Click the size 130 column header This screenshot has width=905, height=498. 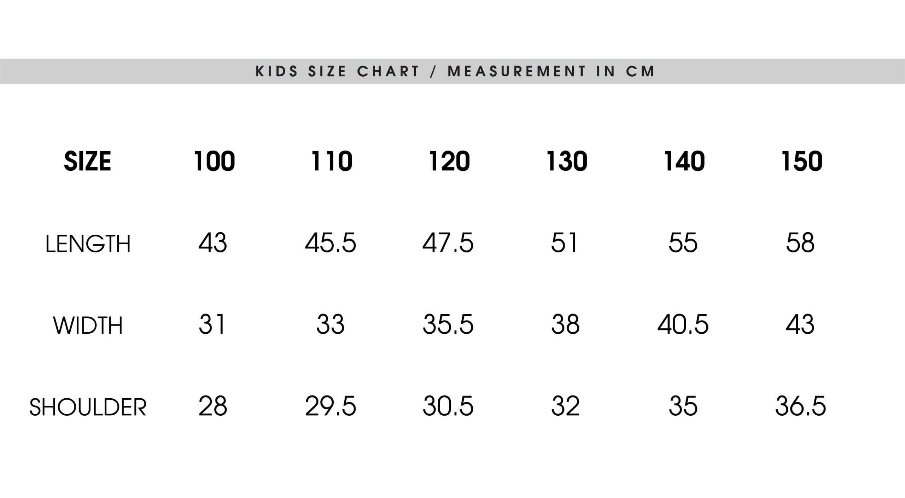click(567, 161)
